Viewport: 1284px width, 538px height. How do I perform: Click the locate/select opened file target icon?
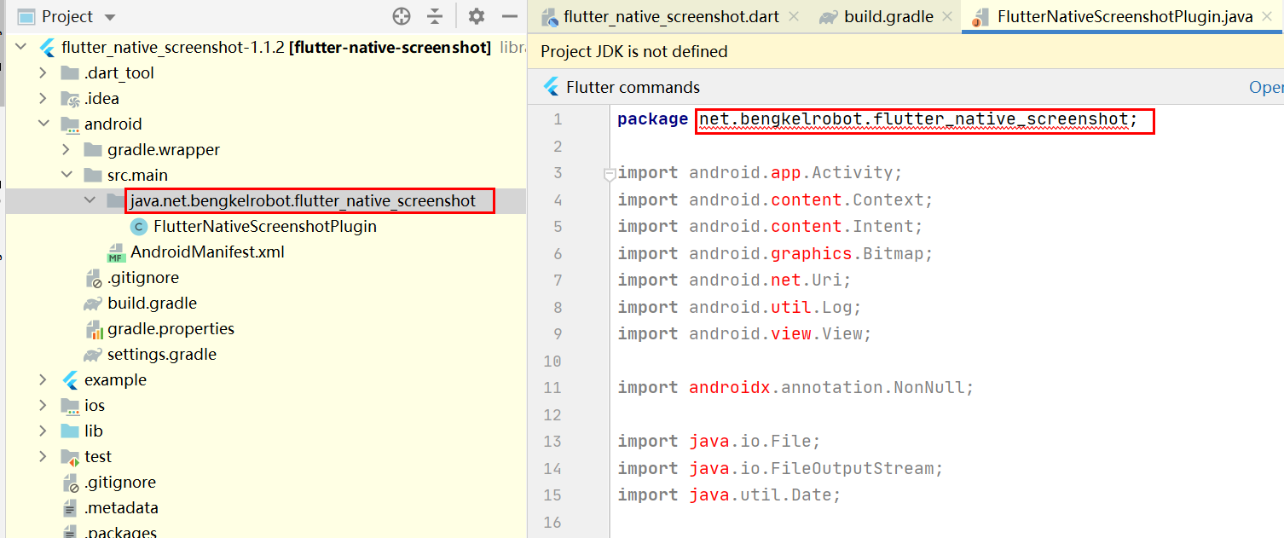tap(402, 16)
